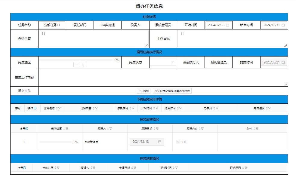
Task: Increase 完成进度 with the plus button
Action: [x=83, y=65]
